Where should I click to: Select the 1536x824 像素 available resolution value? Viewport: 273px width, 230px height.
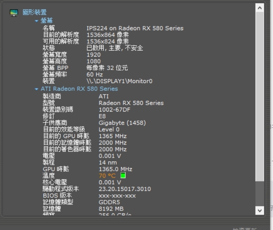(x=107, y=42)
